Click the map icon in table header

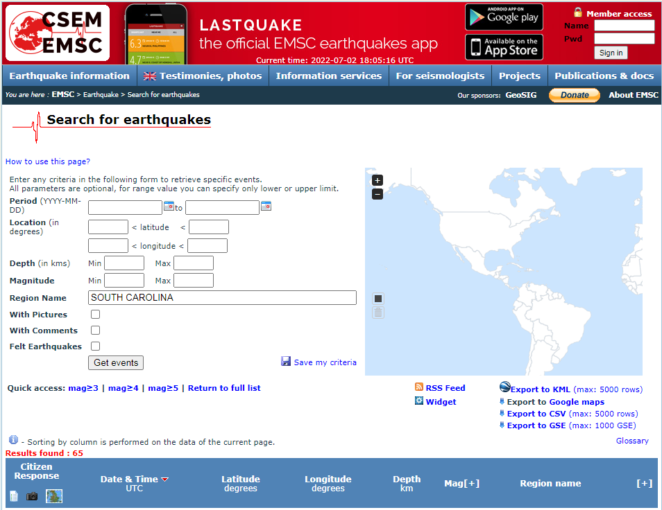click(54, 496)
